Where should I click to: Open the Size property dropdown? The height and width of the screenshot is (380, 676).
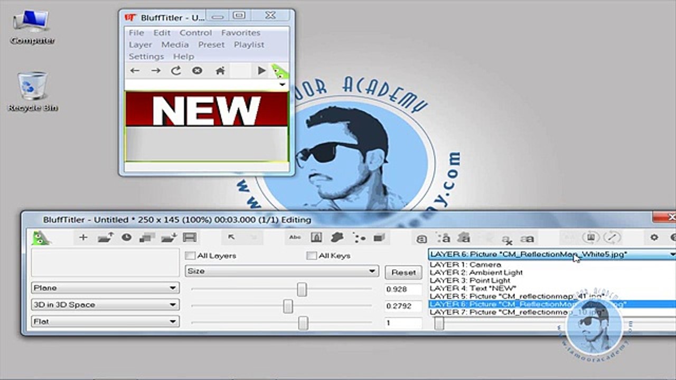(282, 271)
